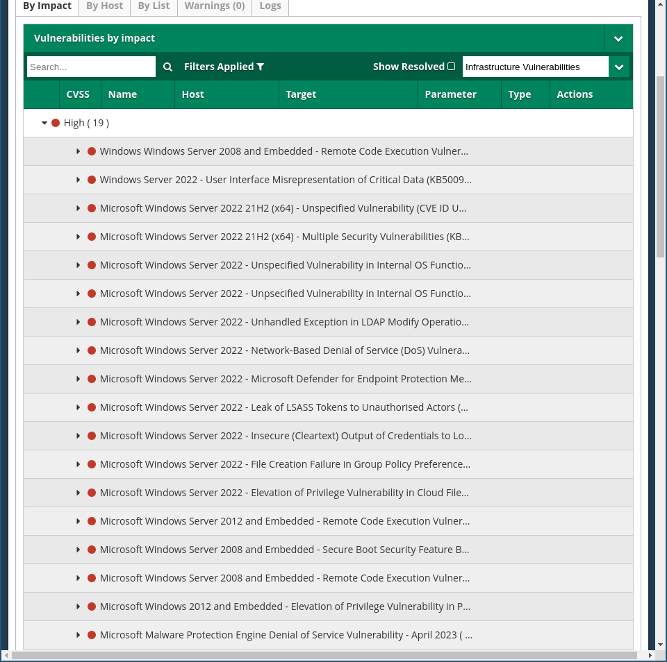Focus the Search text field
Viewport: 667px width, 662px height.
tap(90, 67)
